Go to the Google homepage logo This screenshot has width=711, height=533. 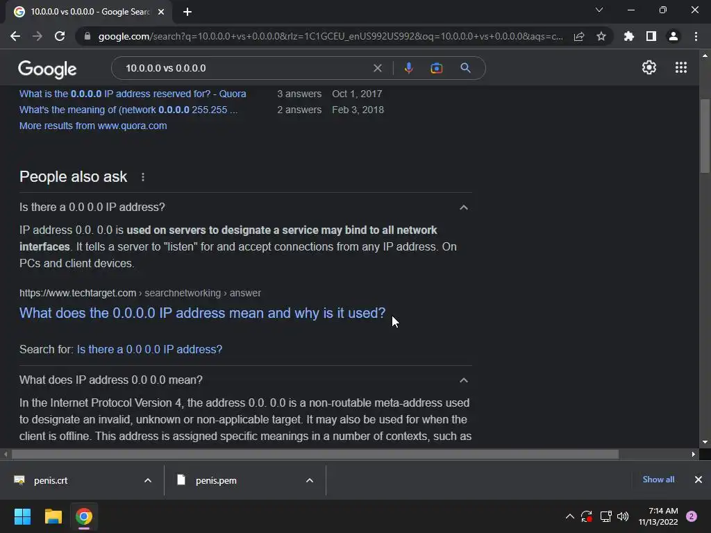[x=47, y=69]
